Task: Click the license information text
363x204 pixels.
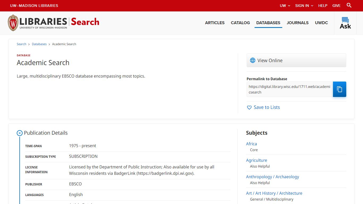Action: pyautogui.click(x=142, y=170)
